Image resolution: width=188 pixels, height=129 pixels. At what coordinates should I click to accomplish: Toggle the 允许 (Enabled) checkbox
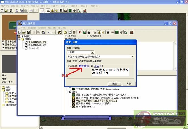click(66, 36)
